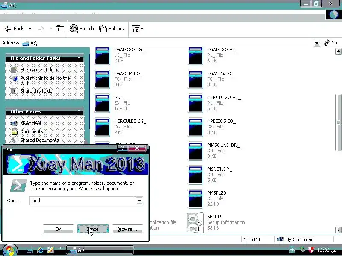The height and width of the screenshot is (256, 342).
Task: Click the show desktop quick launch icon
Action: point(30,250)
